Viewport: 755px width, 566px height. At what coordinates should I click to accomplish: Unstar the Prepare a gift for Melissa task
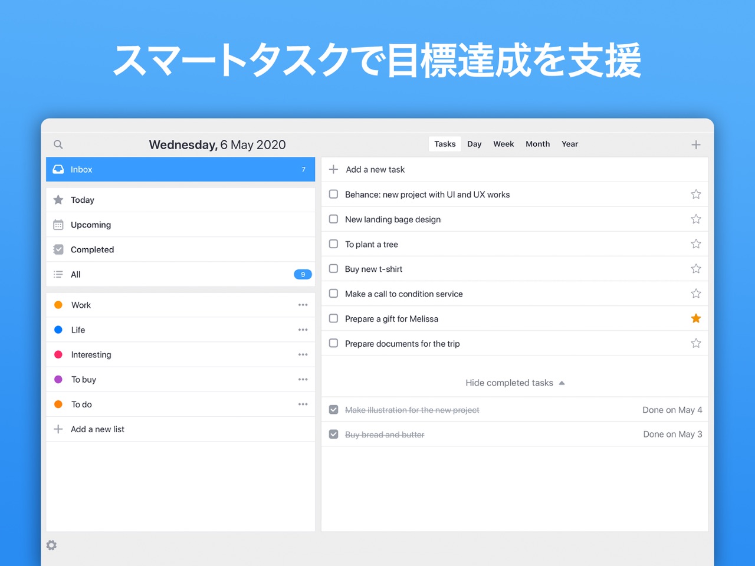click(696, 318)
